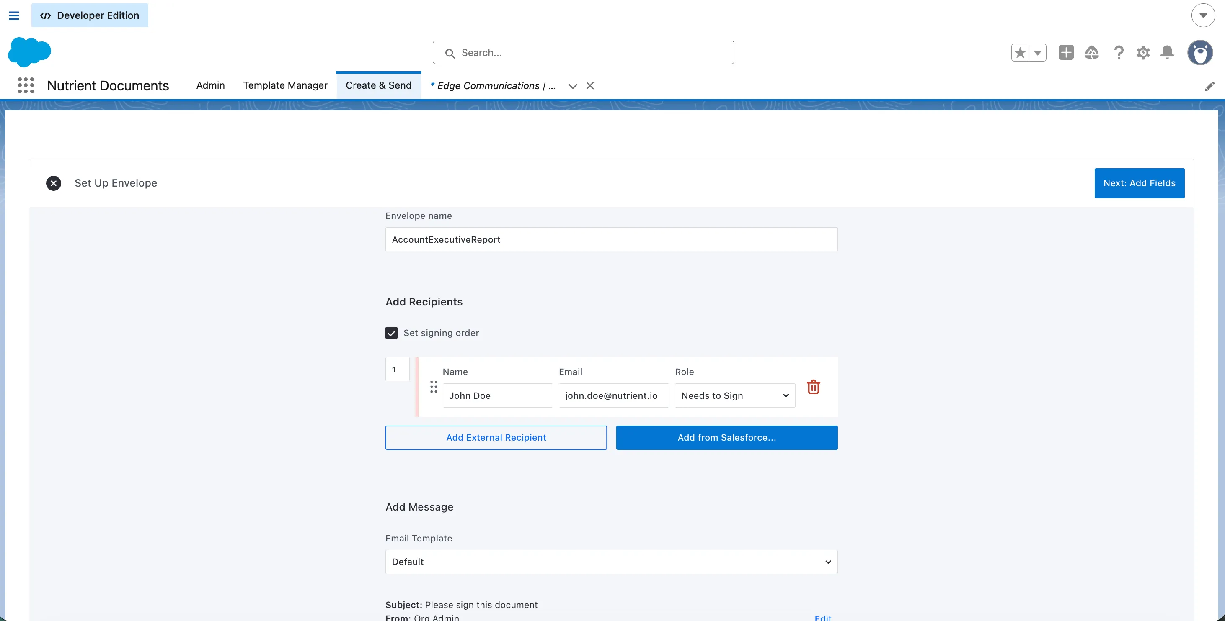Click the Add Recipients heading
Viewport: 1225px width, 621px height.
point(424,302)
